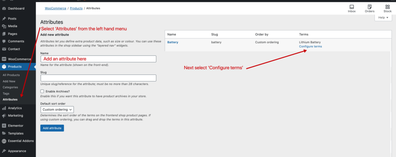Follow WooCommerce breadcrumb link
Image resolution: width=396 pixels, height=157 pixels.
[55, 8]
